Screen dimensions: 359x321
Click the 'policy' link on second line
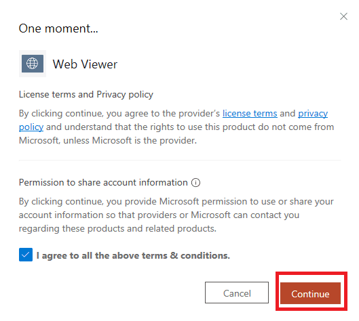click(31, 127)
